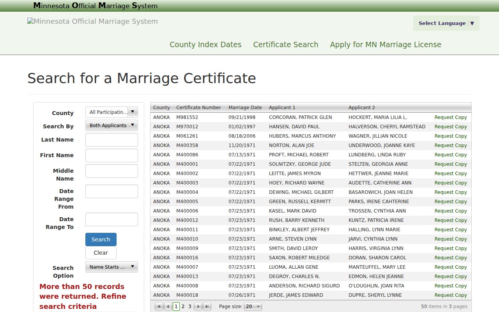Request copy for JERDE, JAMES EDWARD
Image resolution: width=499 pixels, height=312 pixels.
click(x=451, y=295)
